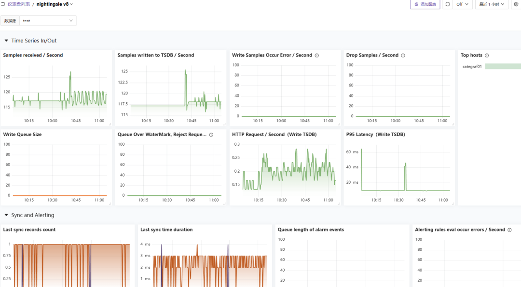The image size is (521, 287).
Task: Click the Last sync records count title
Action: (x=29, y=230)
